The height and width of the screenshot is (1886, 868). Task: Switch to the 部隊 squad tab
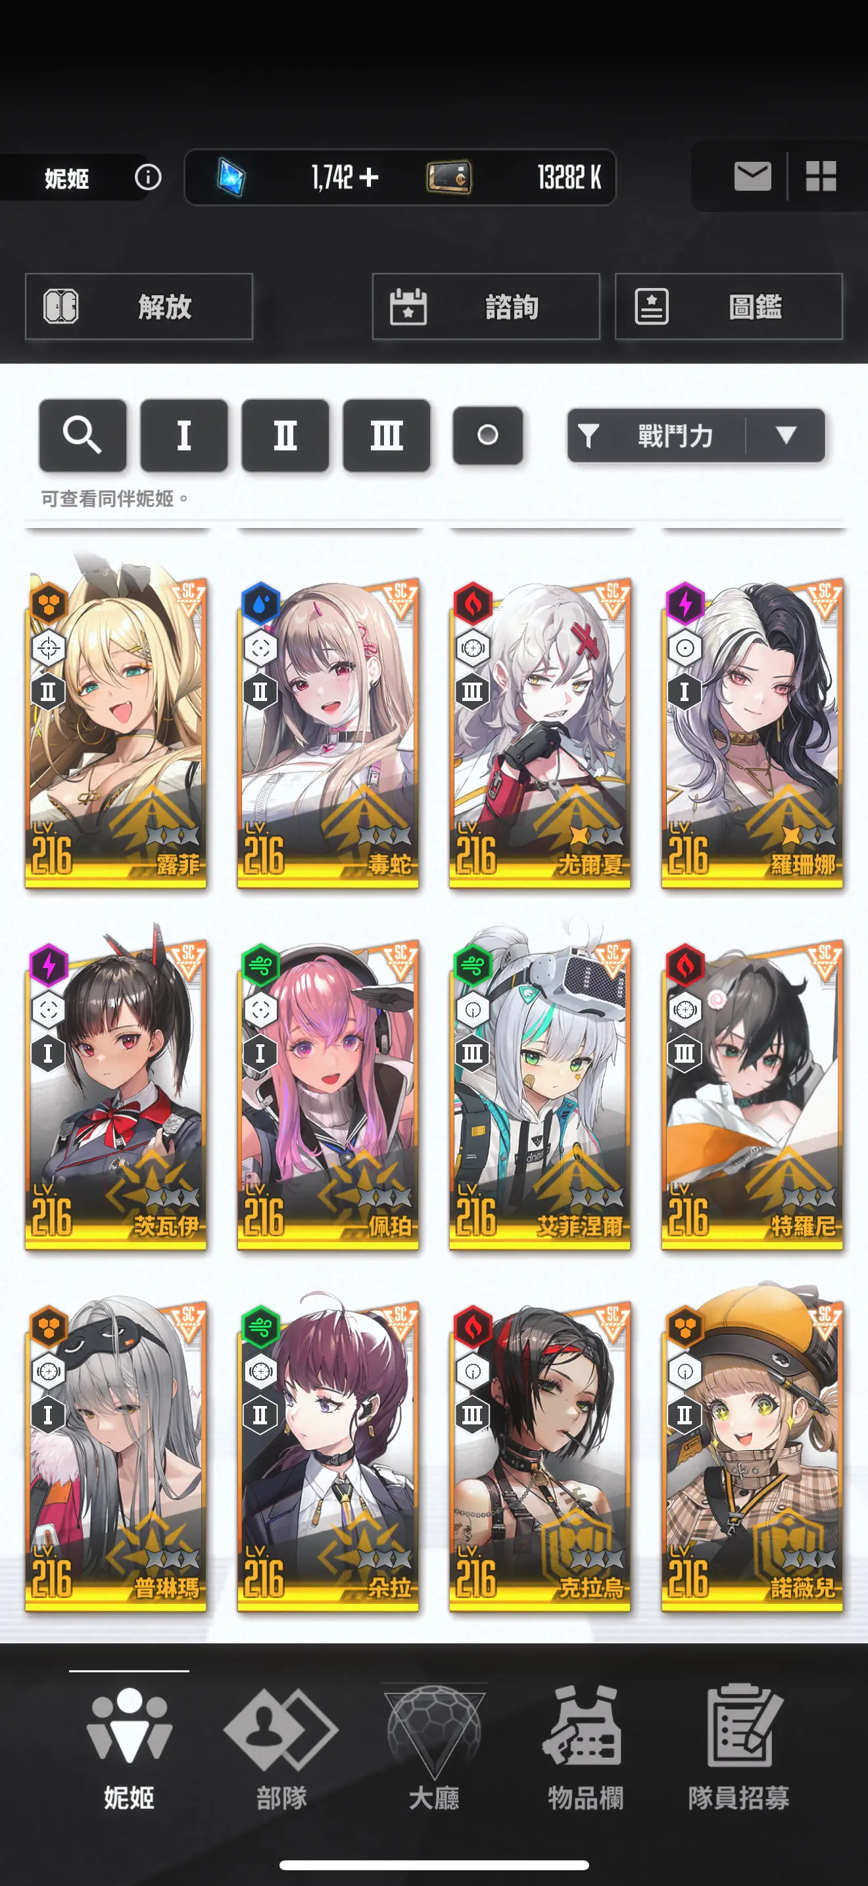click(x=281, y=1745)
